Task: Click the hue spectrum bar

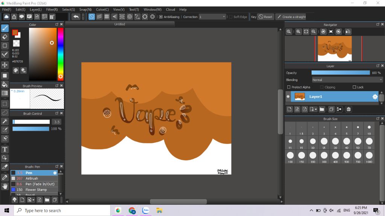Action: click(61, 54)
